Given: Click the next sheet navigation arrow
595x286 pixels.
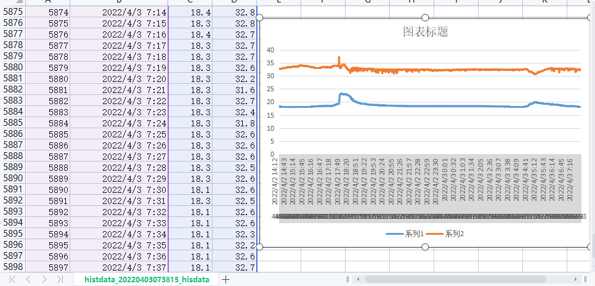Looking at the screenshot, I should pos(44,279).
